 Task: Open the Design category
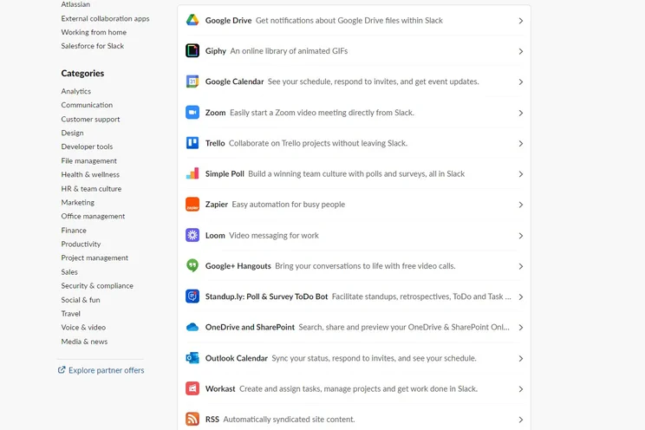[x=73, y=133]
